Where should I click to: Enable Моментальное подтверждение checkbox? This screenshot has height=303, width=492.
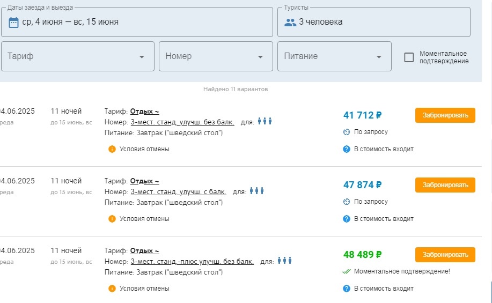[409, 57]
